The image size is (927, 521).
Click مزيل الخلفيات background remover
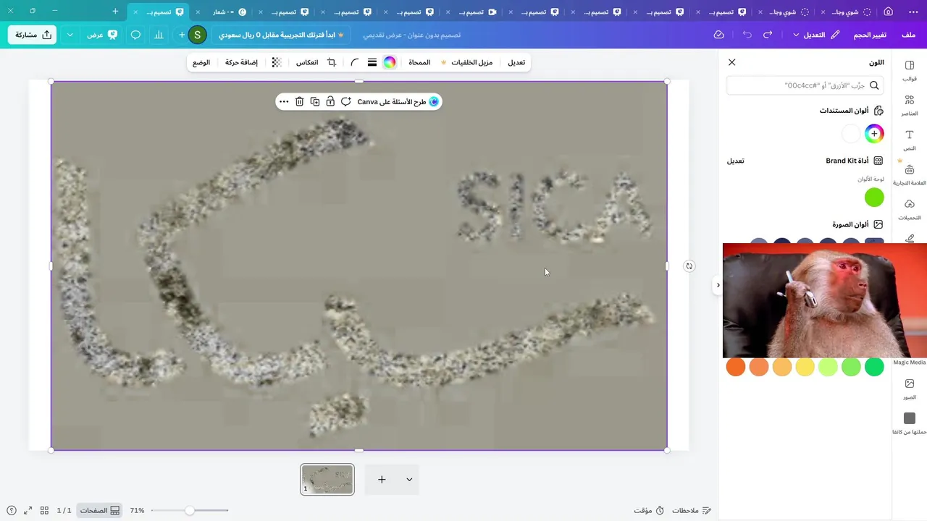466,62
